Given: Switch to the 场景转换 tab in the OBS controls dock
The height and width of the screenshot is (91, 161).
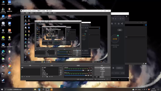Looking at the screenshot, I should tap(102, 77).
